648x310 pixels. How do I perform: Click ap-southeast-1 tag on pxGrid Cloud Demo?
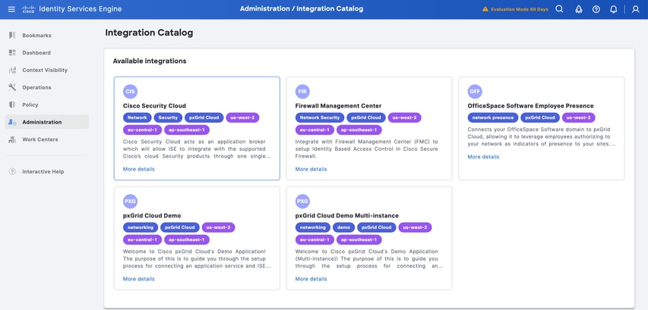[x=187, y=240]
